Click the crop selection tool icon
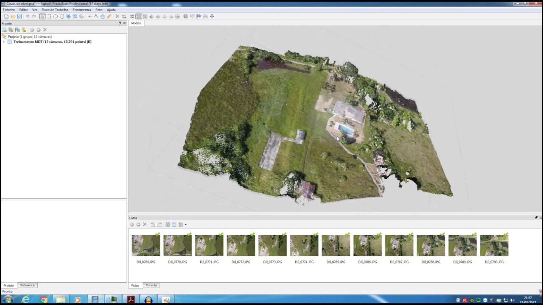Viewport: 543px width, 305px height. point(124,16)
